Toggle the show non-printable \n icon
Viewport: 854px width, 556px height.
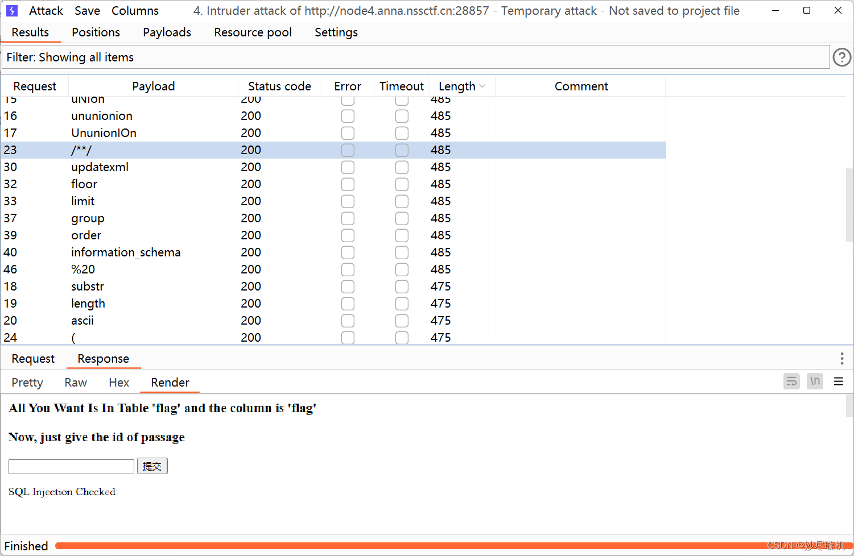point(815,381)
